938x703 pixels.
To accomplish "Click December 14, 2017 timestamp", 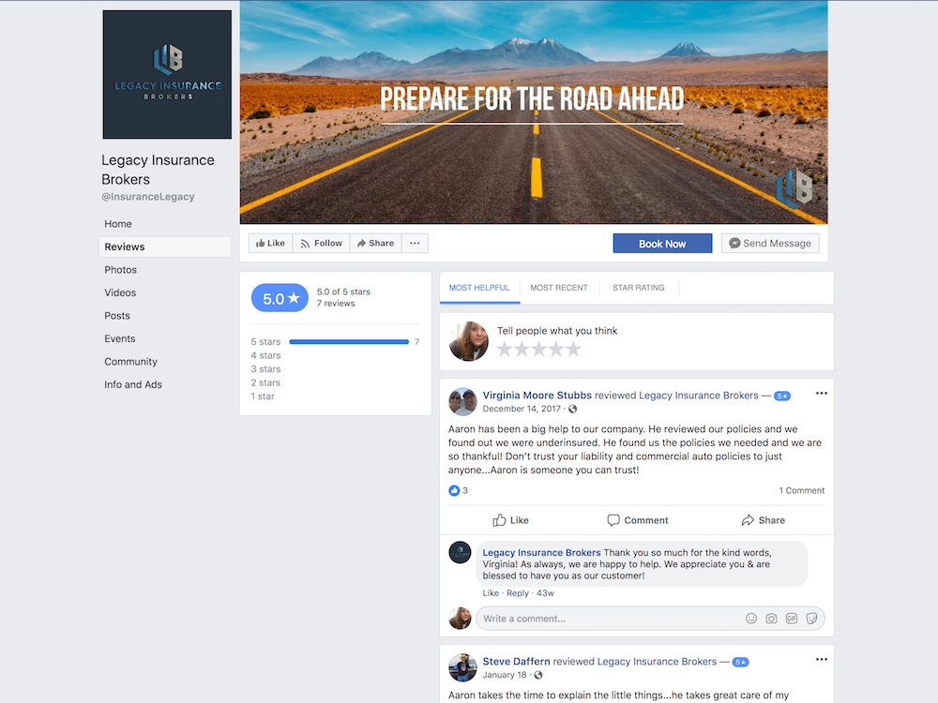I will 521,409.
